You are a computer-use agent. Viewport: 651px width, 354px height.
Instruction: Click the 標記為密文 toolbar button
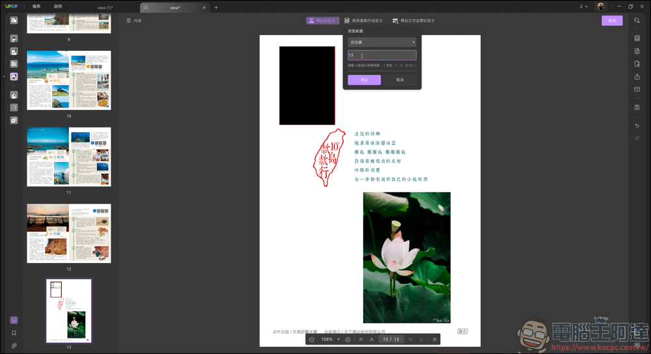pos(323,21)
